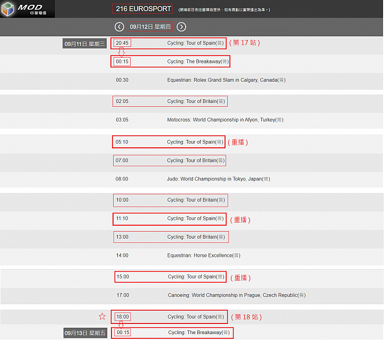Screen dimensions: 384x340
Task: Select the 10:00 time entry
Action: click(122, 200)
